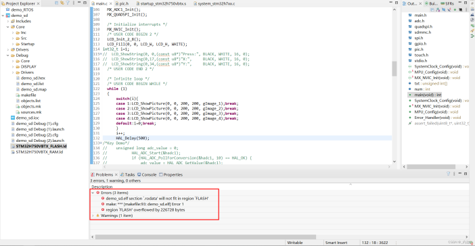Image resolution: width=475 pixels, height=246 pixels.
Task: Switch to the Console tab
Action: point(147,174)
